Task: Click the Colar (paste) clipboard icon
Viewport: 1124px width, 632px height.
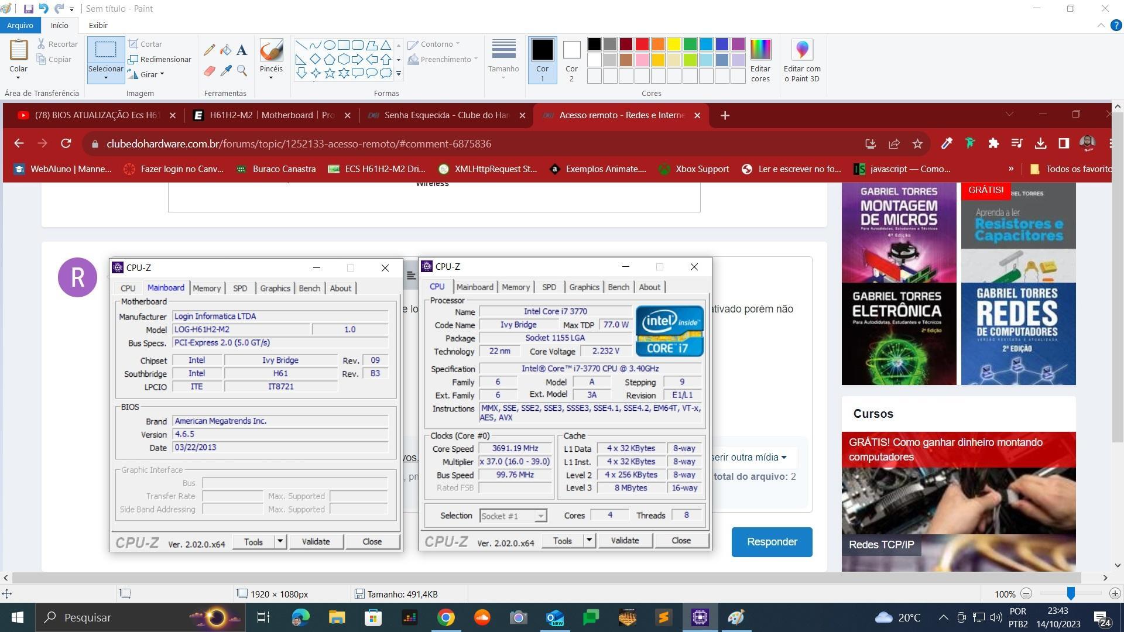Action: click(19, 50)
